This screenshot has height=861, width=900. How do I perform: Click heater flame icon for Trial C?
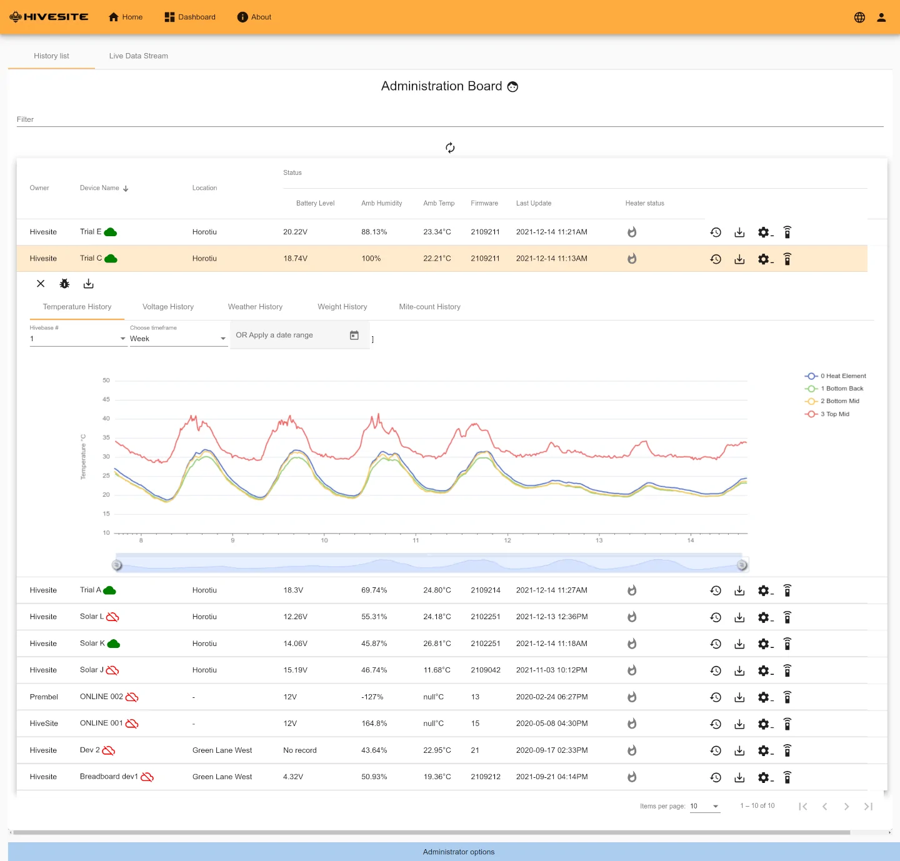click(632, 259)
